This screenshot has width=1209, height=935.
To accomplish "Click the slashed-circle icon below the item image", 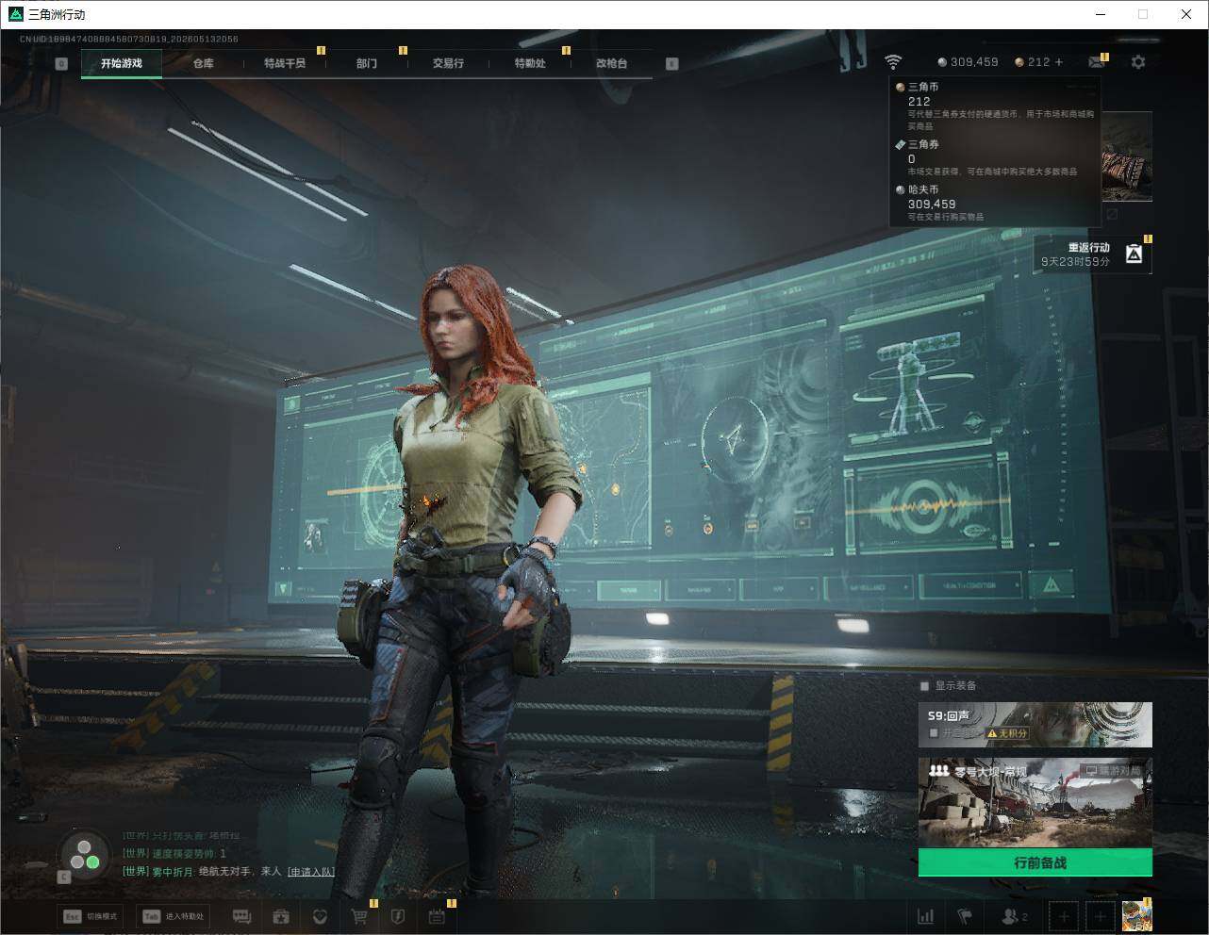I will pyautogui.click(x=1113, y=214).
